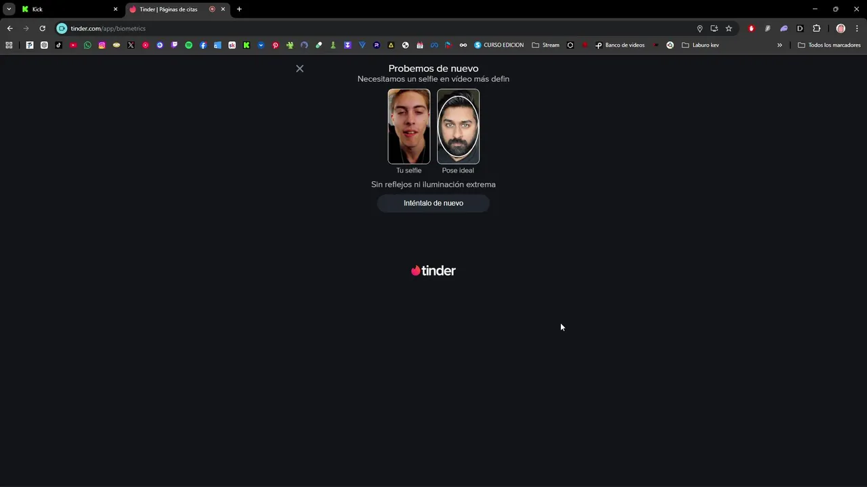Click the install app icon in address bar
Image resolution: width=867 pixels, height=487 pixels.
[x=714, y=28]
